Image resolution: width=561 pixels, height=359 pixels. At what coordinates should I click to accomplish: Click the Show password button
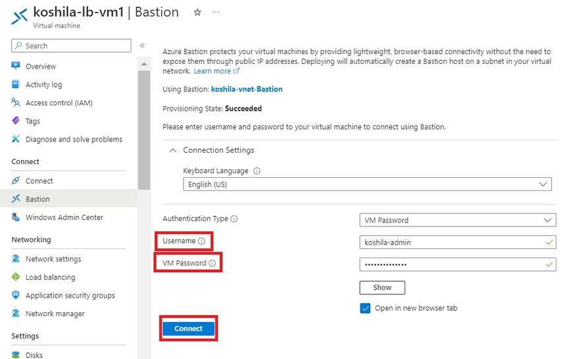(382, 288)
